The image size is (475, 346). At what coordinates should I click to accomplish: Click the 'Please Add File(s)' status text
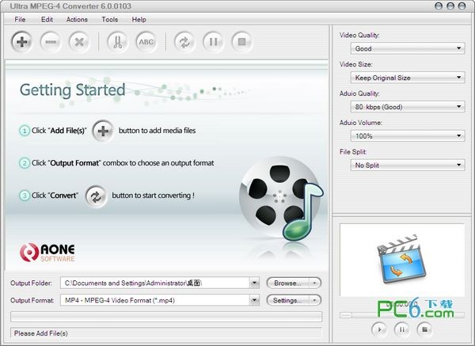point(41,333)
